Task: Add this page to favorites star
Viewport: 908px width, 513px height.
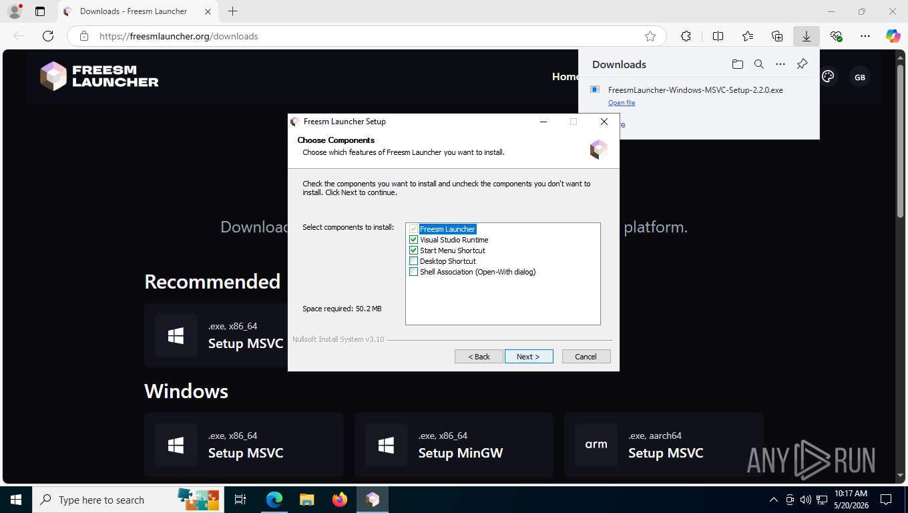Action: [650, 36]
